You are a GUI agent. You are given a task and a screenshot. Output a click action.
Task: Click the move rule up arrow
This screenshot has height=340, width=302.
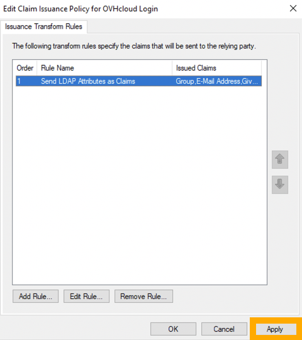click(x=280, y=159)
